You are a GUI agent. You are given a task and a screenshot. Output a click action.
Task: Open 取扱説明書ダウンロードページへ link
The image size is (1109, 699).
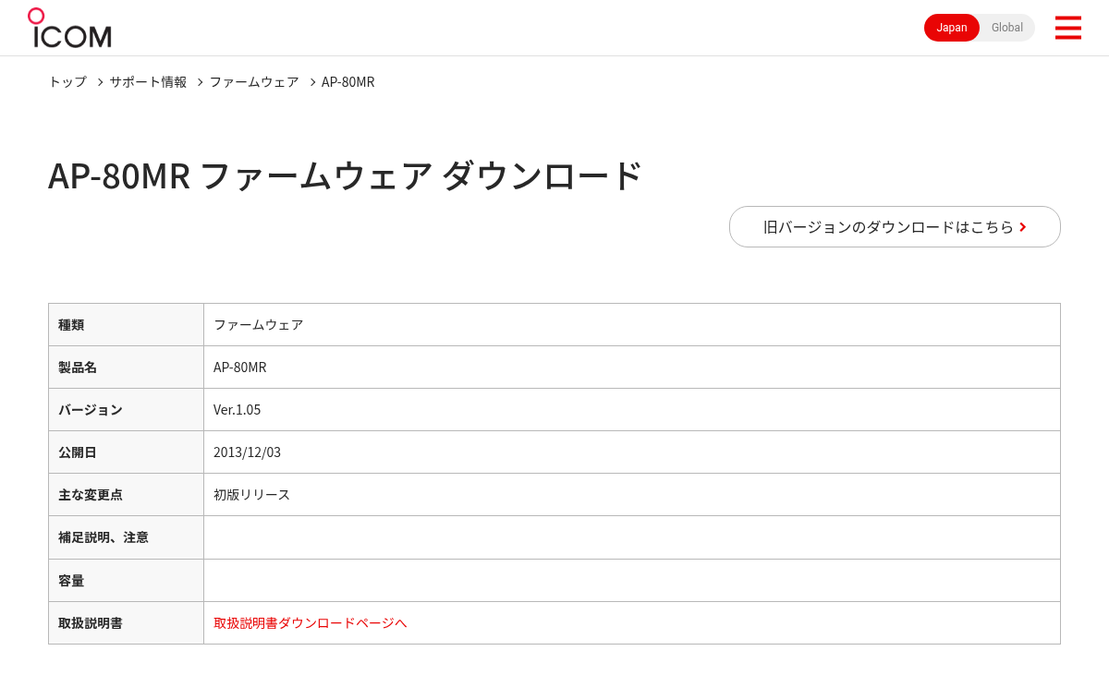(x=311, y=622)
